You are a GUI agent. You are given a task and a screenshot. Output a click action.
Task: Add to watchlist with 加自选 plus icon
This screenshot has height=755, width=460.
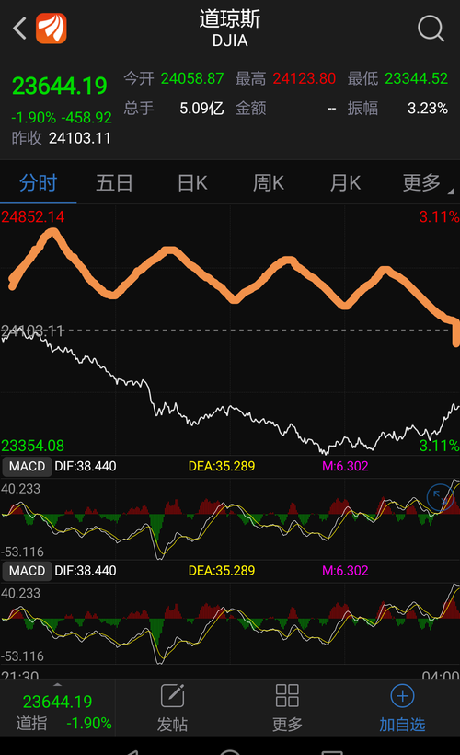click(x=402, y=695)
